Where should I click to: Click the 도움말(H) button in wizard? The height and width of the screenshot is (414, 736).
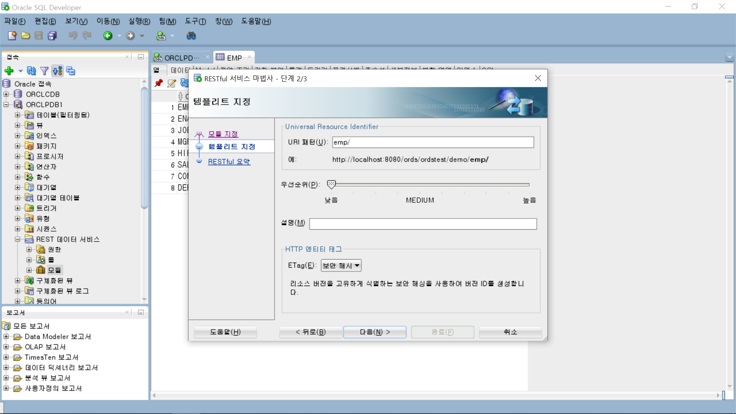[x=225, y=332]
